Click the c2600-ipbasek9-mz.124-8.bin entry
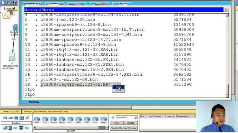 (75, 24)
